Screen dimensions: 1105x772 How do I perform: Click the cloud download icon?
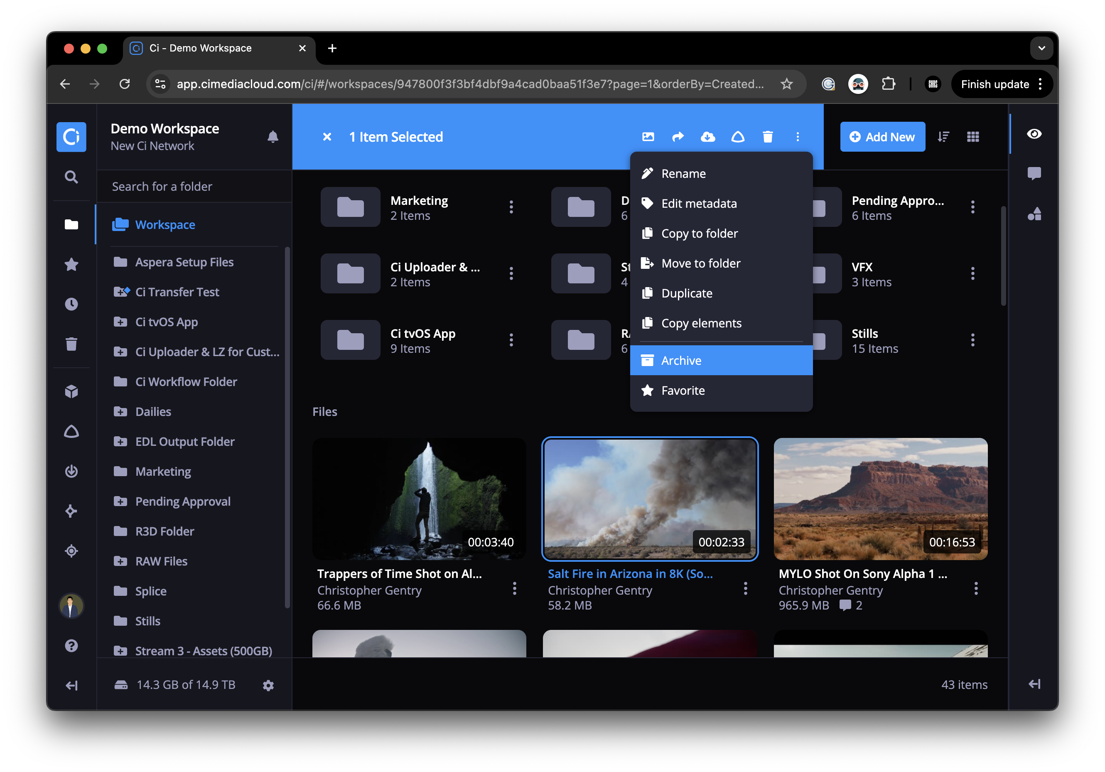(707, 137)
